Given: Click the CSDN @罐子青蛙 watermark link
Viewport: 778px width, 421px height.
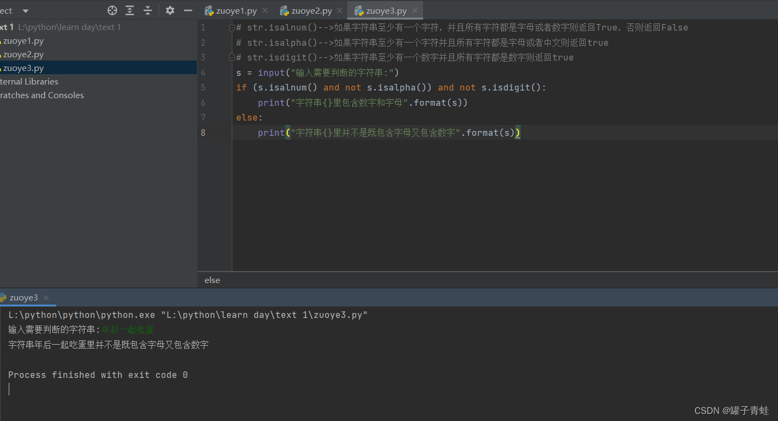Looking at the screenshot, I should click(731, 410).
